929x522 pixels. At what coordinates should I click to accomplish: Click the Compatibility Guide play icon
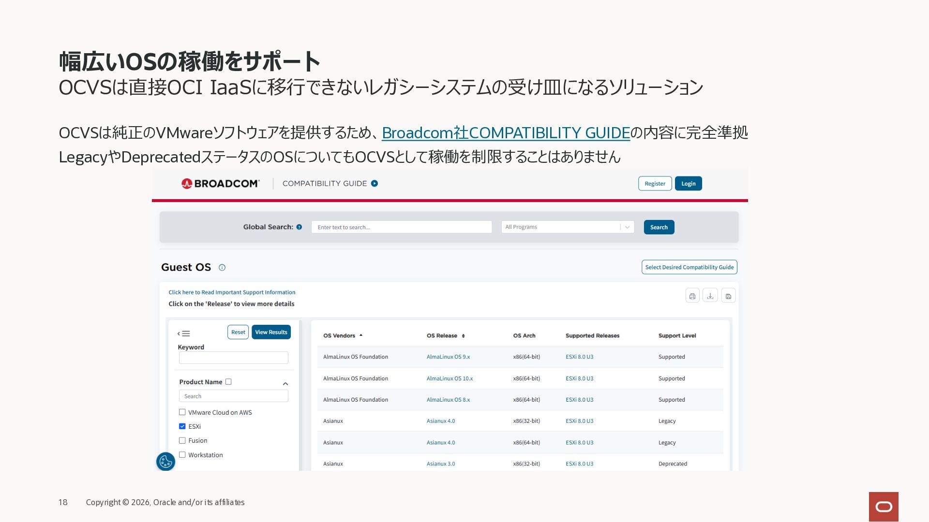click(x=375, y=184)
